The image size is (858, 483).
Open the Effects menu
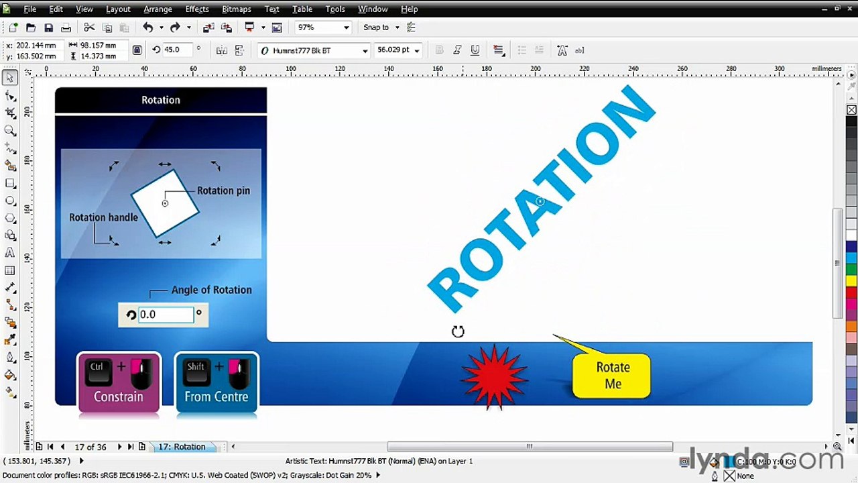[x=197, y=9]
